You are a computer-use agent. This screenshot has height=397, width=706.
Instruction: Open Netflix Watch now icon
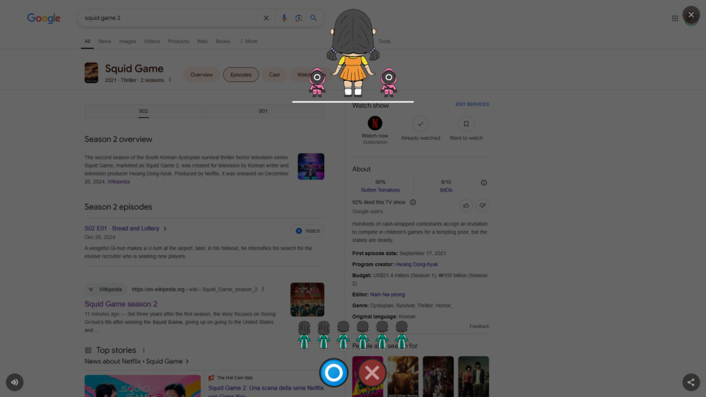coord(374,123)
